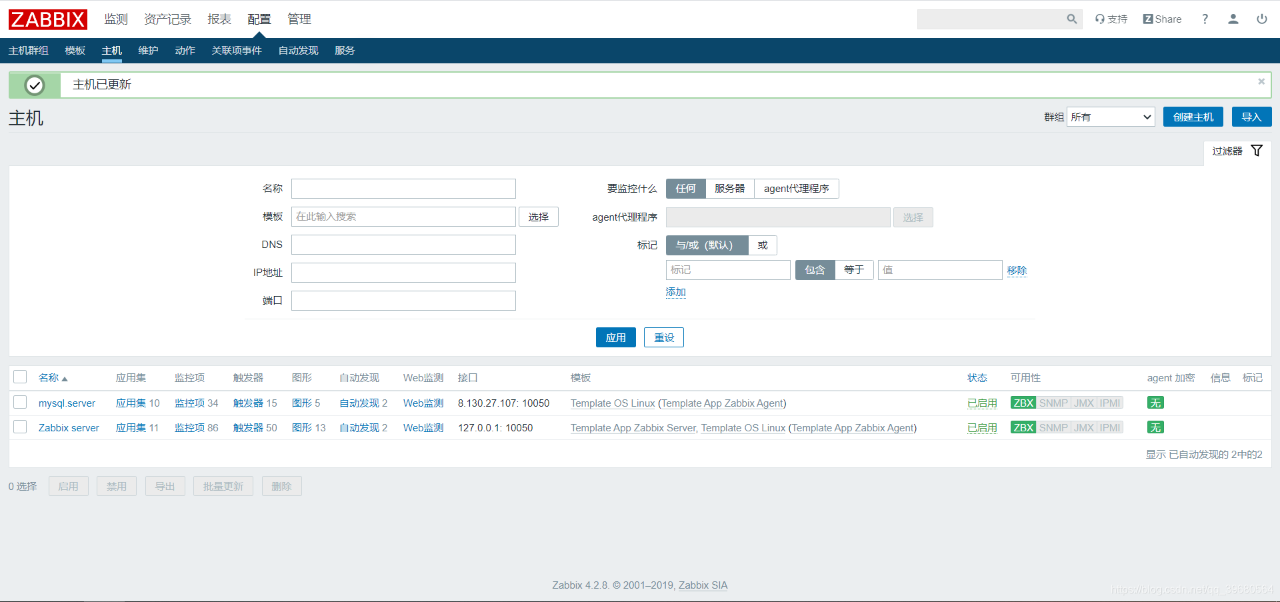Image resolution: width=1280 pixels, height=602 pixels.
Task: Click 移除 tag link
Action: coord(1017,270)
